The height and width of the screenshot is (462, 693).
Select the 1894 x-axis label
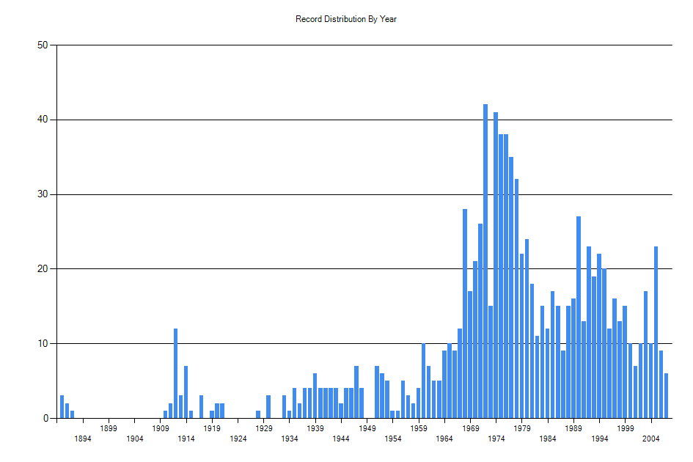pyautogui.click(x=83, y=438)
